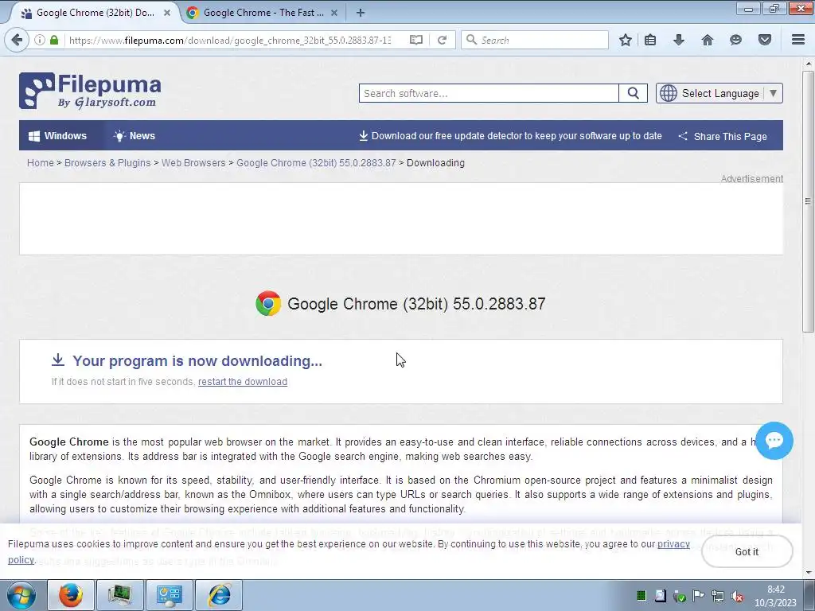Screen dimensions: 815x611
Task: Click Share This Page
Action: (723, 136)
